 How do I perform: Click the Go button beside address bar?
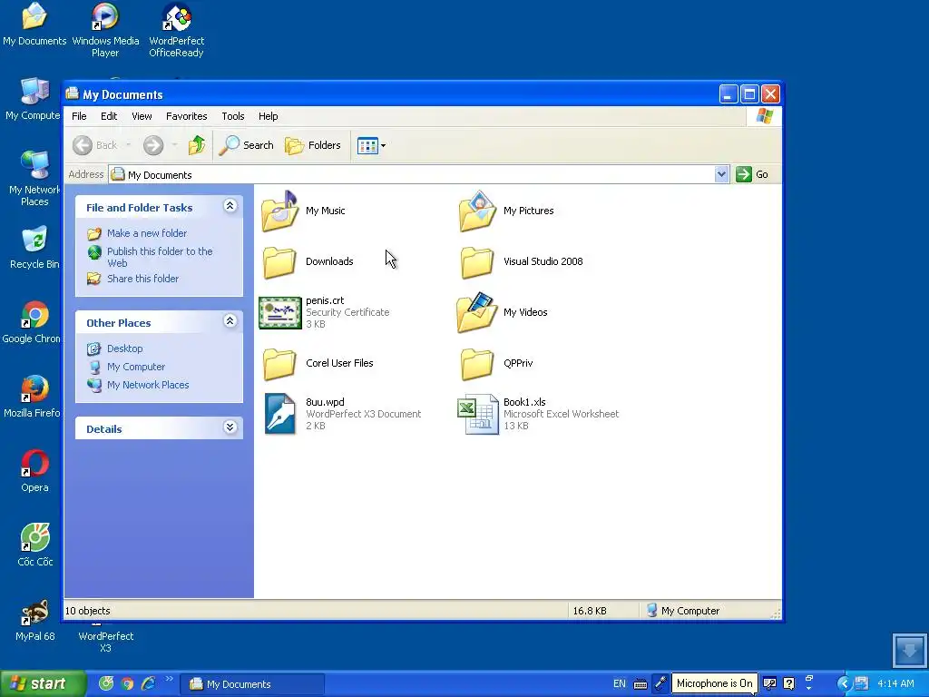click(752, 174)
